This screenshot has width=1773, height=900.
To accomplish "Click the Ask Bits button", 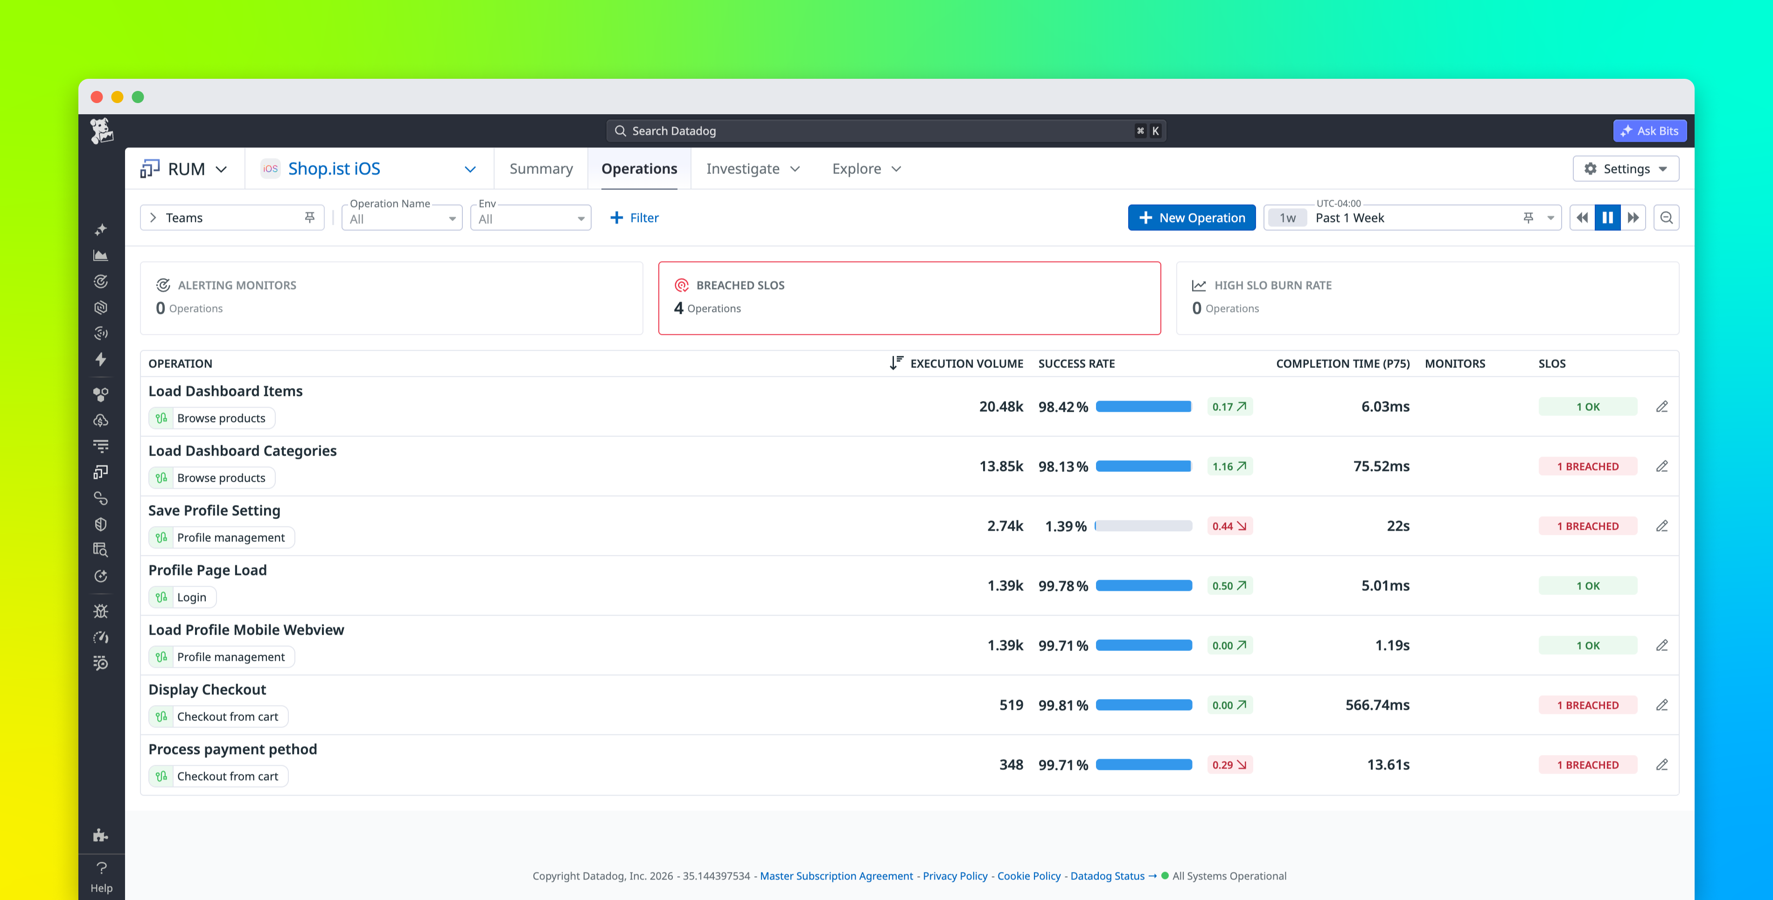I will (1649, 131).
